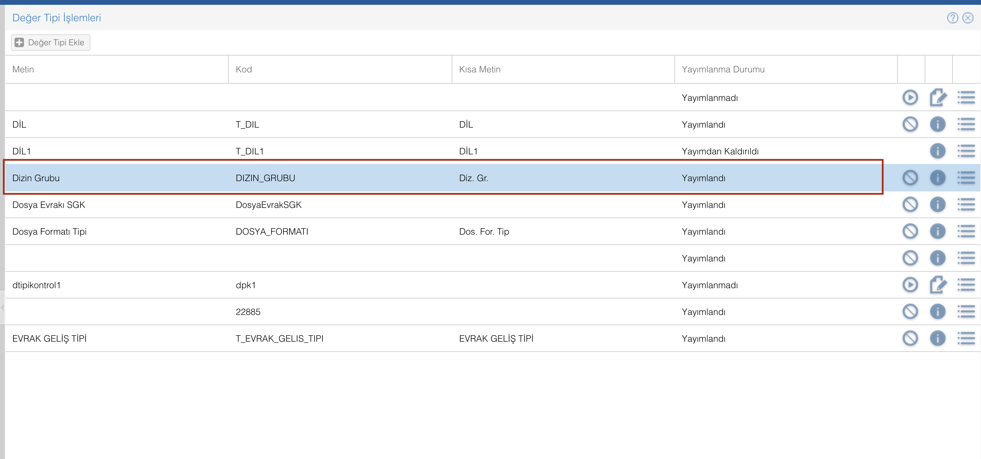Publish the dtipikontrol1 value type
Viewport: 981px width, 459px height.
click(x=910, y=285)
